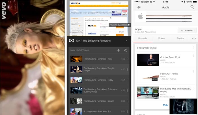Open options for October Event 2014 video
This screenshot has width=198, height=115.
(194, 55)
